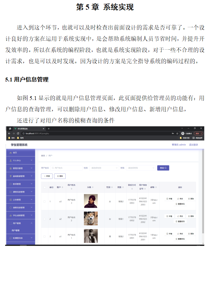Sort by the 用户身份证号 column sort arrows

145,189
